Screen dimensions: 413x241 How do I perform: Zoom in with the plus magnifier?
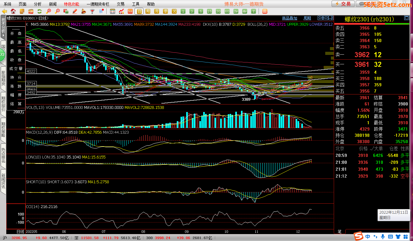click(x=48, y=11)
